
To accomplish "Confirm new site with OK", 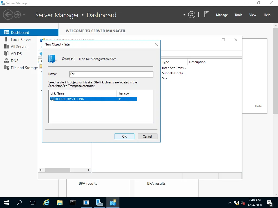I will tap(124, 136).
